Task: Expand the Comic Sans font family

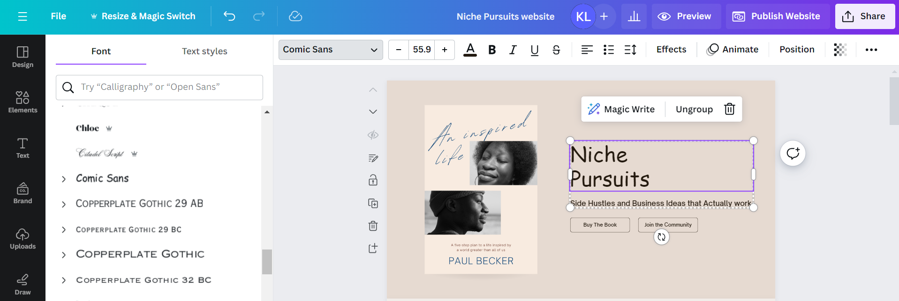Action: [x=64, y=179]
